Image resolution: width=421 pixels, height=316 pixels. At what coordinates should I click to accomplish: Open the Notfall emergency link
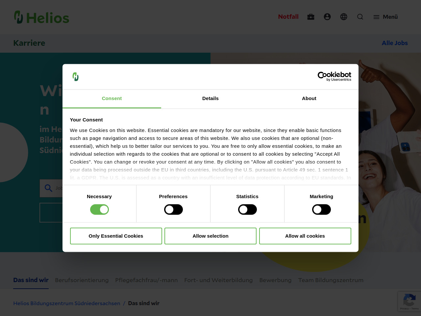pyautogui.click(x=288, y=17)
